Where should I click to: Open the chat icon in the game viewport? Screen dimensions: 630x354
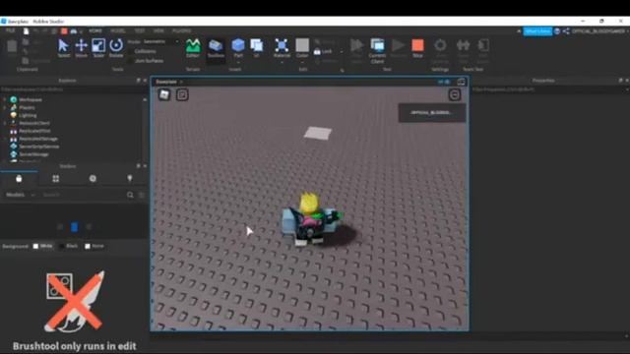click(x=182, y=94)
